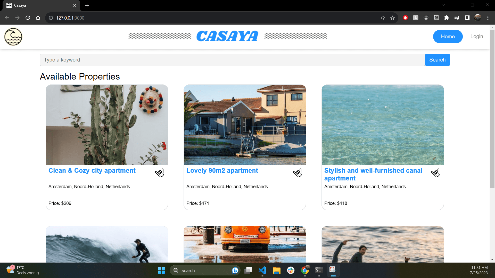Click the CASAYA title logo

click(x=227, y=36)
